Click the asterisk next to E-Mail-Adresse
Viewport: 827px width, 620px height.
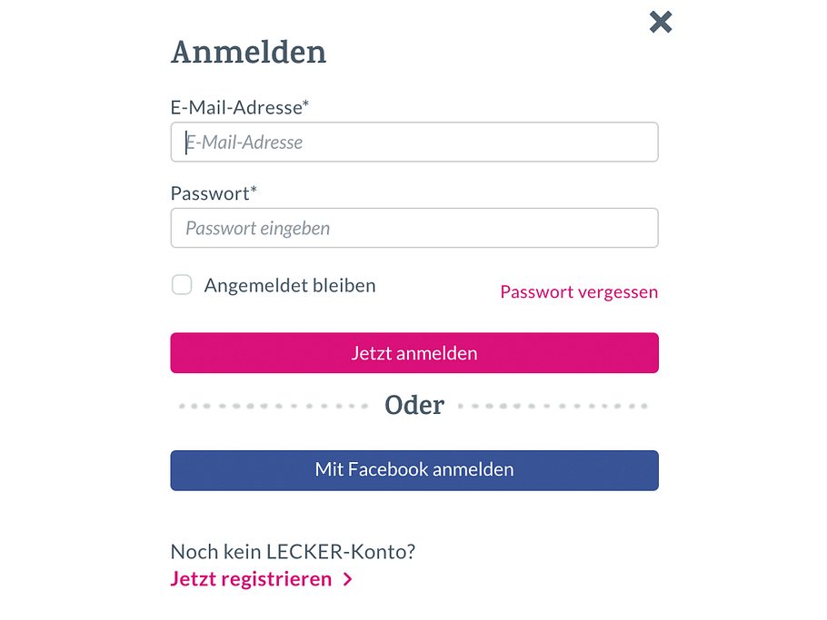click(305, 102)
